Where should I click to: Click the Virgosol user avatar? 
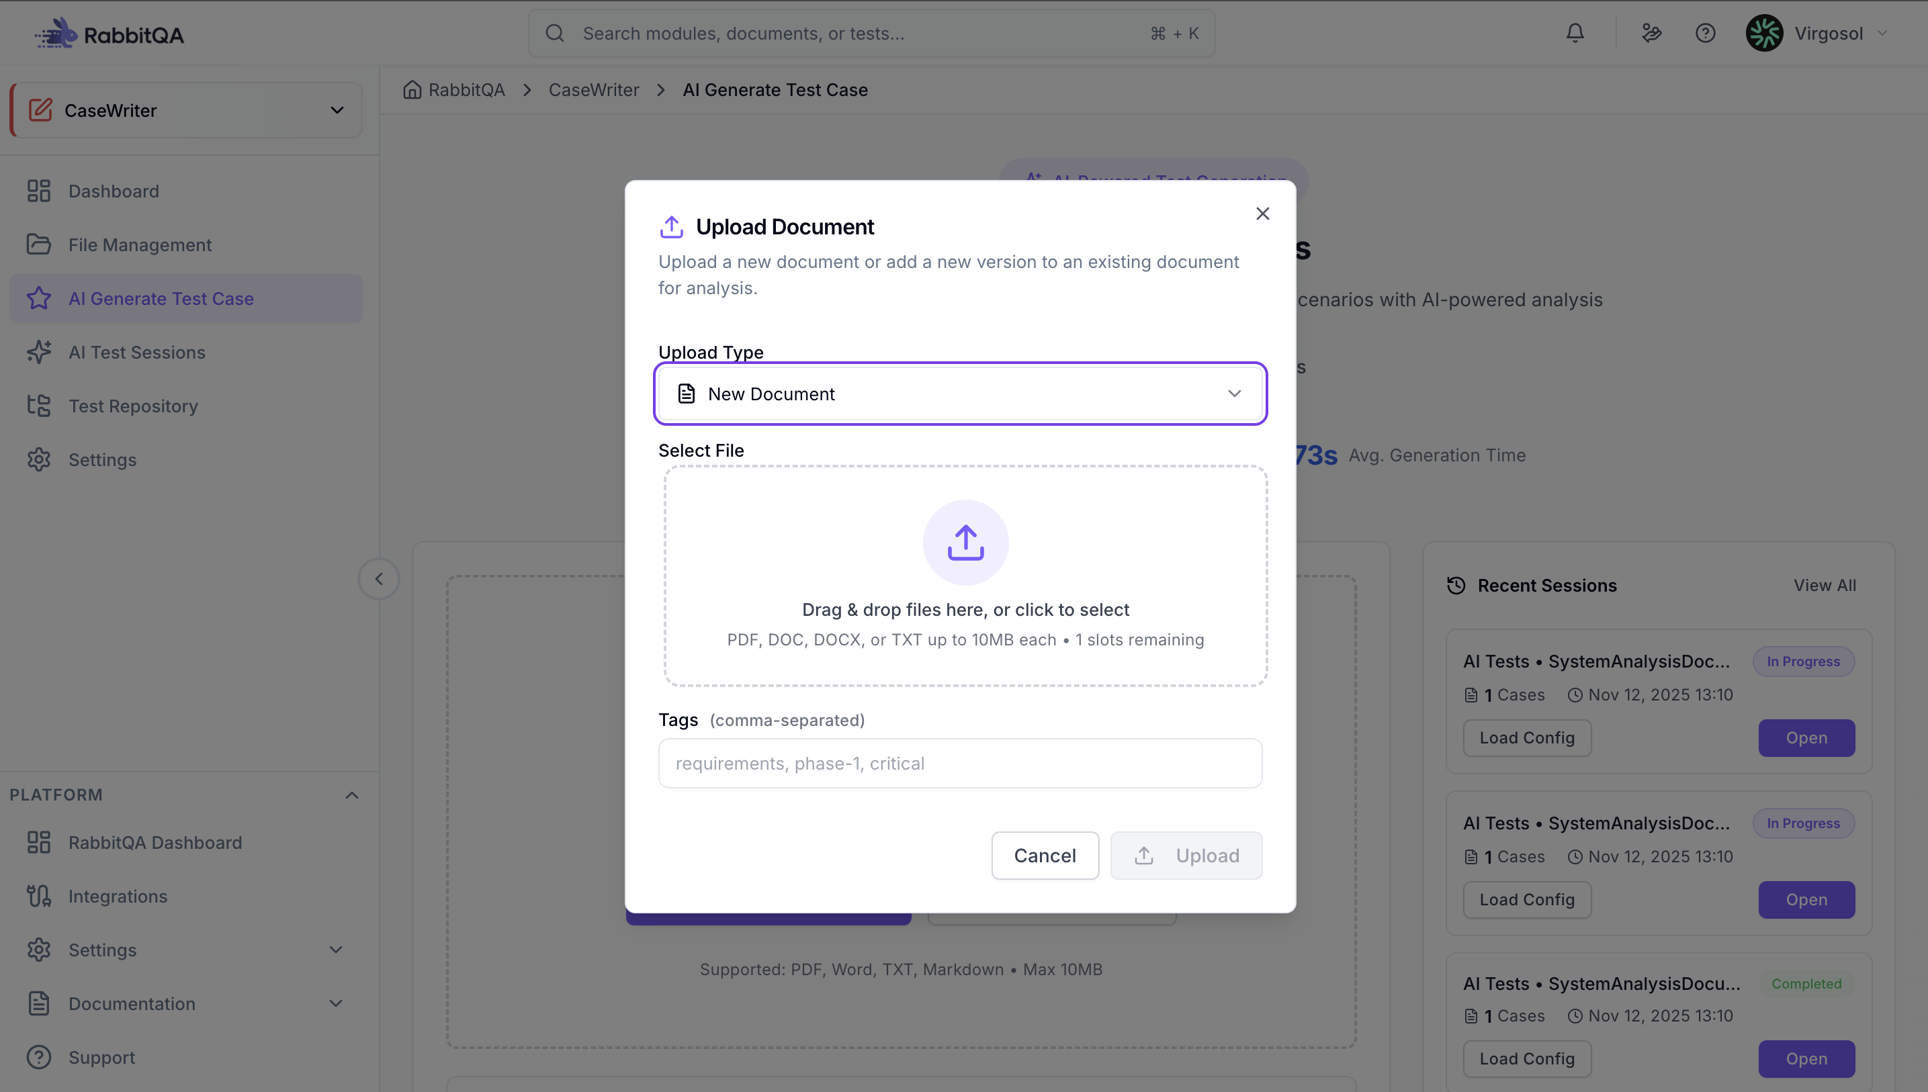click(1763, 33)
